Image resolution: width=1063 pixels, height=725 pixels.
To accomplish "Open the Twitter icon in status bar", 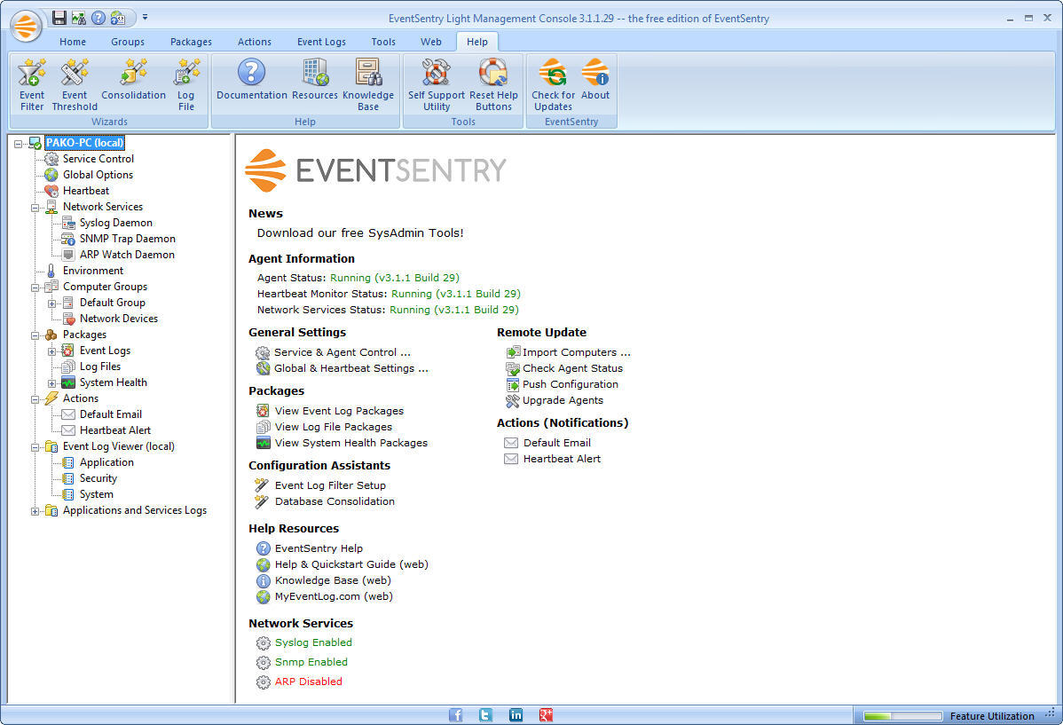I will pyautogui.click(x=485, y=715).
